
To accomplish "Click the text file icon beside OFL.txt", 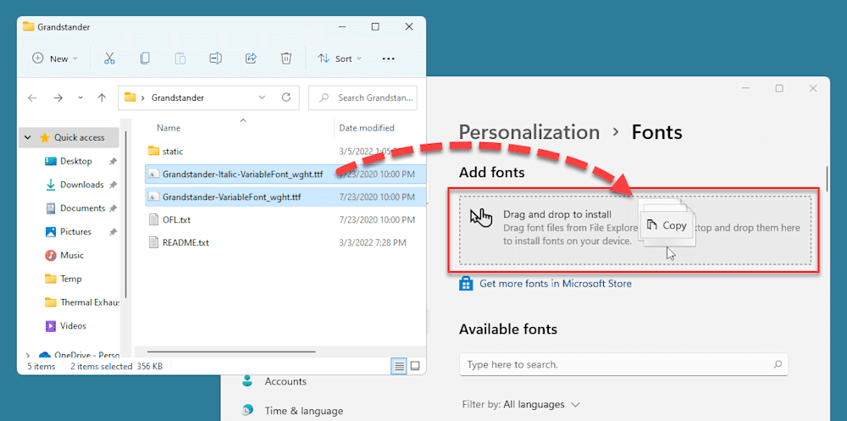I will (x=153, y=220).
